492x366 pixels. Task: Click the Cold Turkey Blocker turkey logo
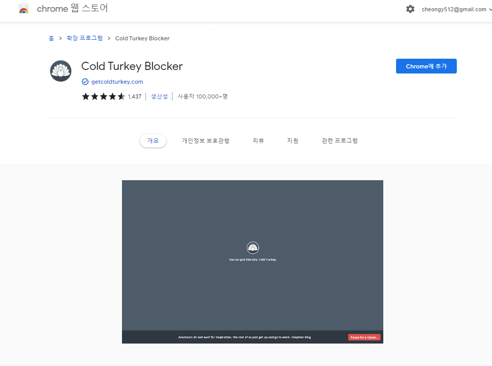(x=61, y=71)
